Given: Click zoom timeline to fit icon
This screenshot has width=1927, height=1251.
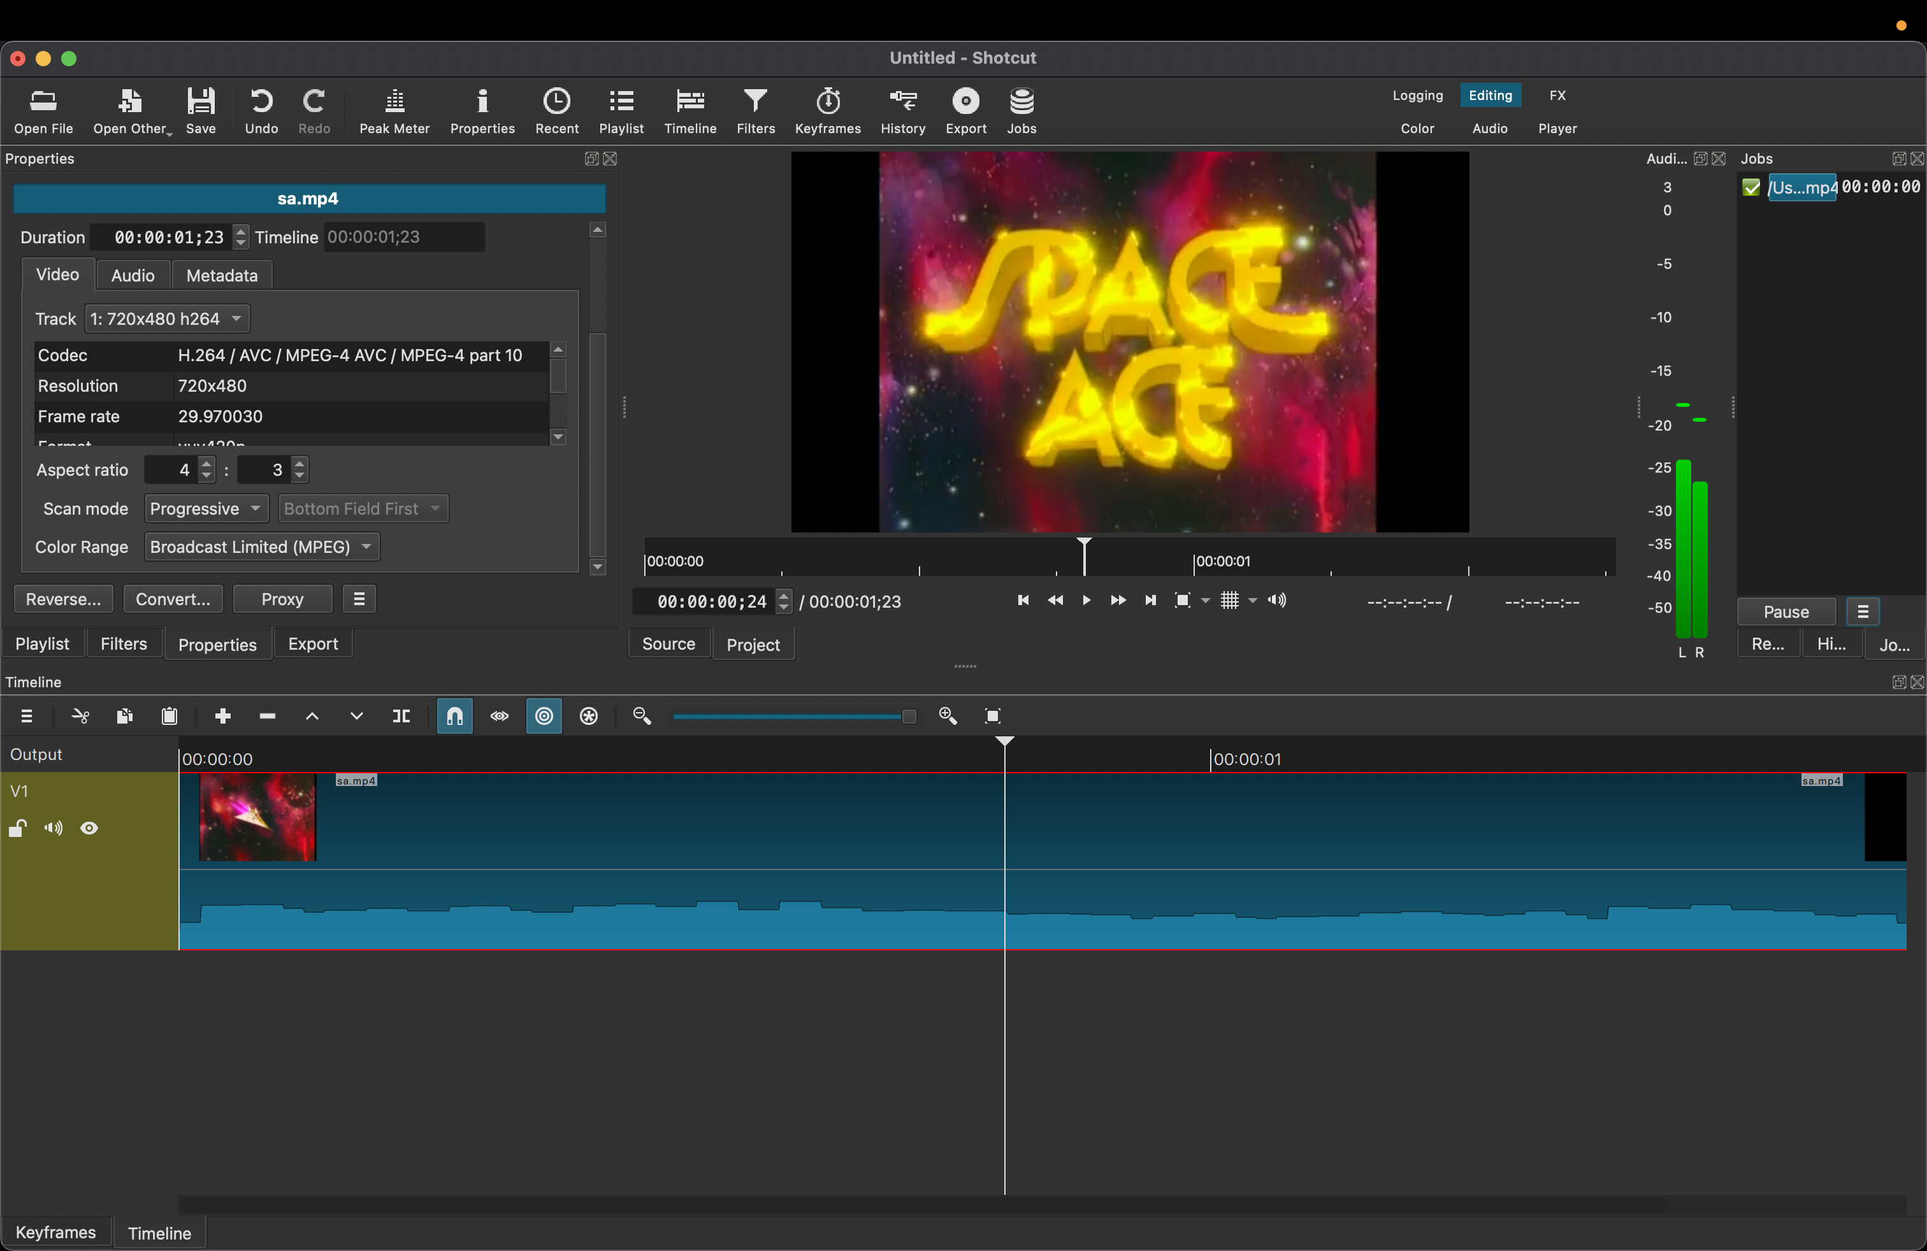Looking at the screenshot, I should [993, 716].
